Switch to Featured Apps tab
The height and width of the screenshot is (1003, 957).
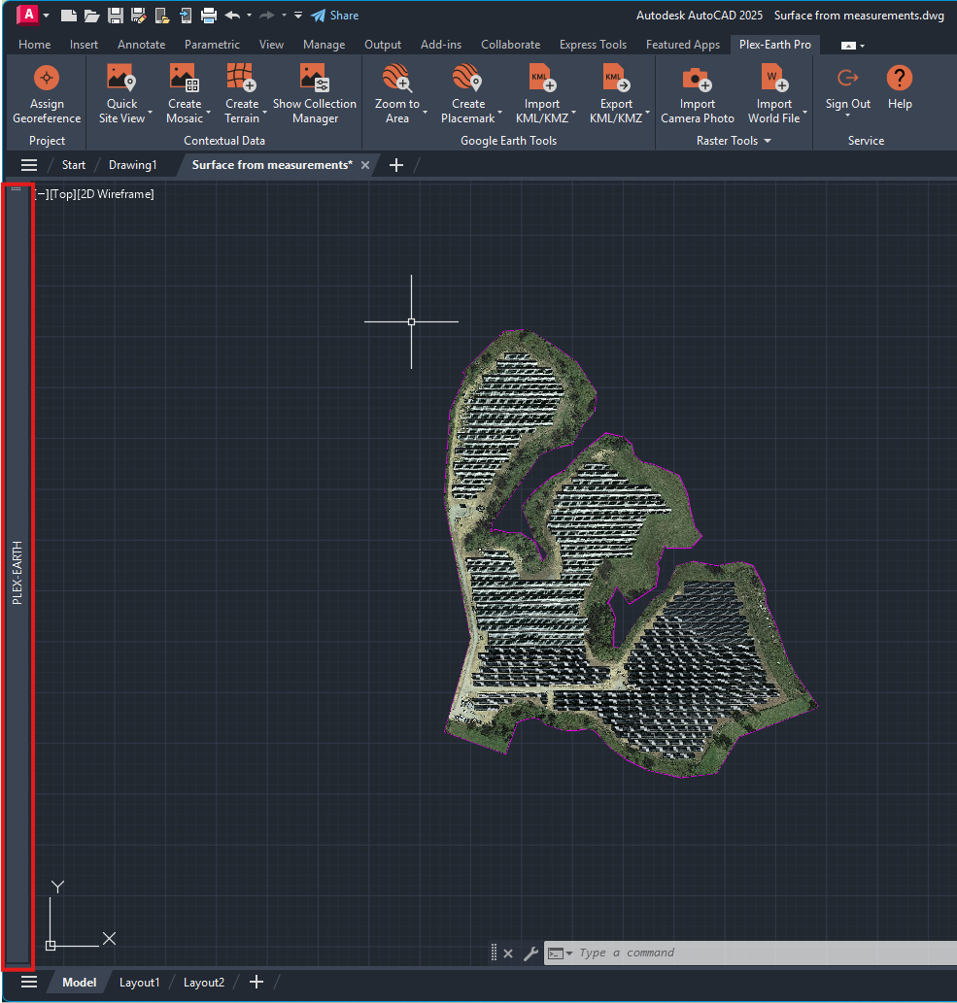[683, 44]
